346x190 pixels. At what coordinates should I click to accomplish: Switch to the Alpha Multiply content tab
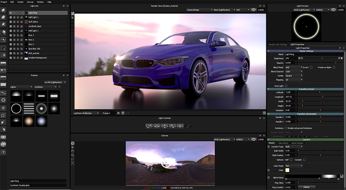point(297,143)
